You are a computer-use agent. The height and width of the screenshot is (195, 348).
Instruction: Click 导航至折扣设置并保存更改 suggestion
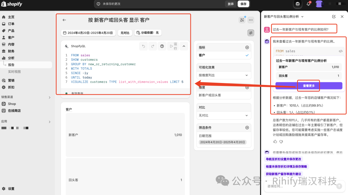pyautogui.click(x=284, y=159)
